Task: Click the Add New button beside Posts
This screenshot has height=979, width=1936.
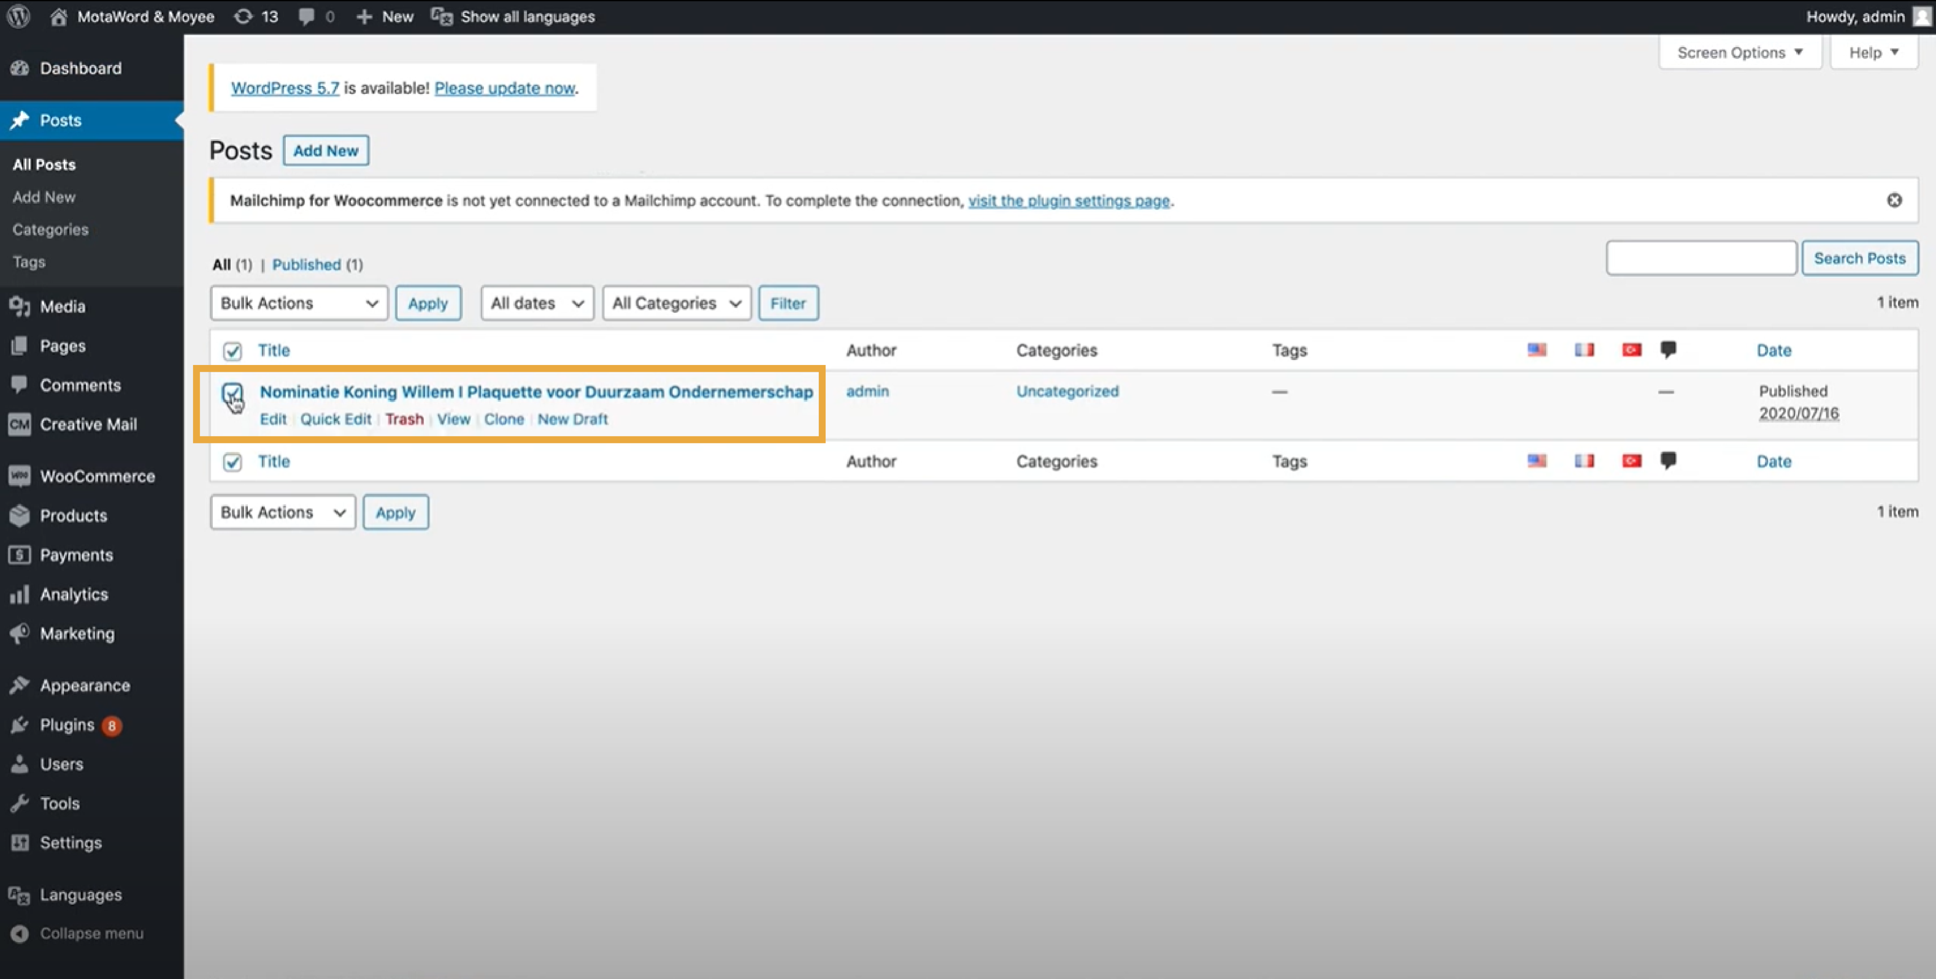Action: [325, 150]
